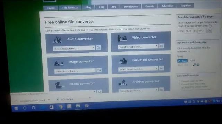Expand Archive converter target format dropdown
This screenshot has height=124, width=222.
click(138, 90)
